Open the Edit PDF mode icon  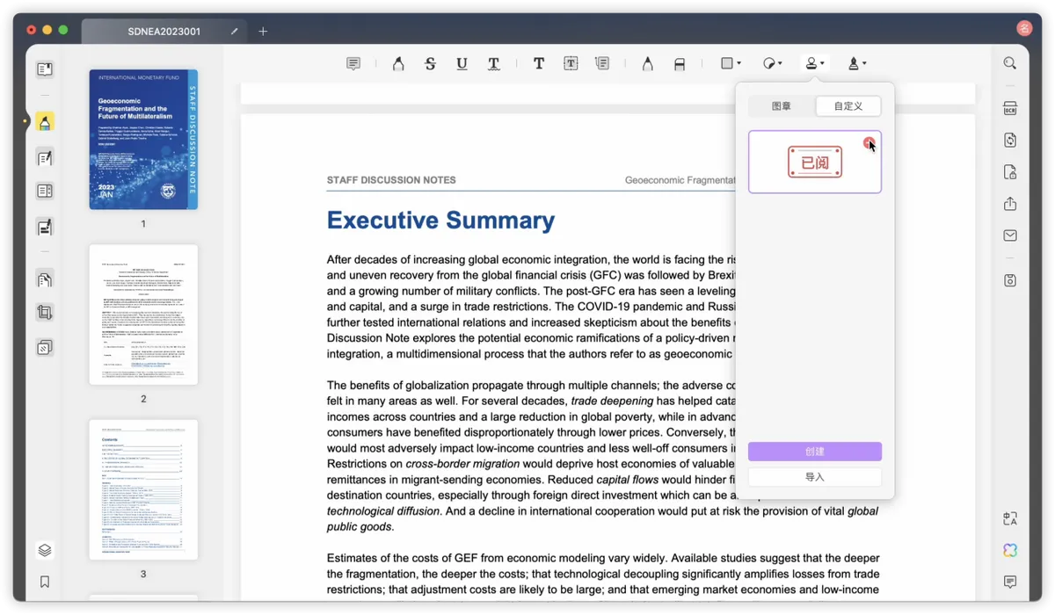point(45,158)
